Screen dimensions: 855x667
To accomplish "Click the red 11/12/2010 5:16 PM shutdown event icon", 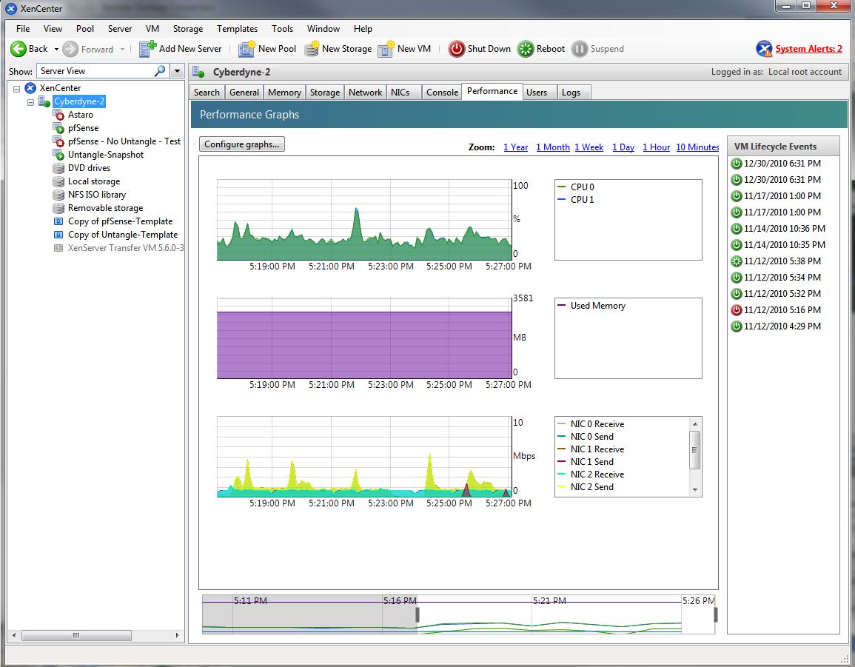I will (x=736, y=309).
